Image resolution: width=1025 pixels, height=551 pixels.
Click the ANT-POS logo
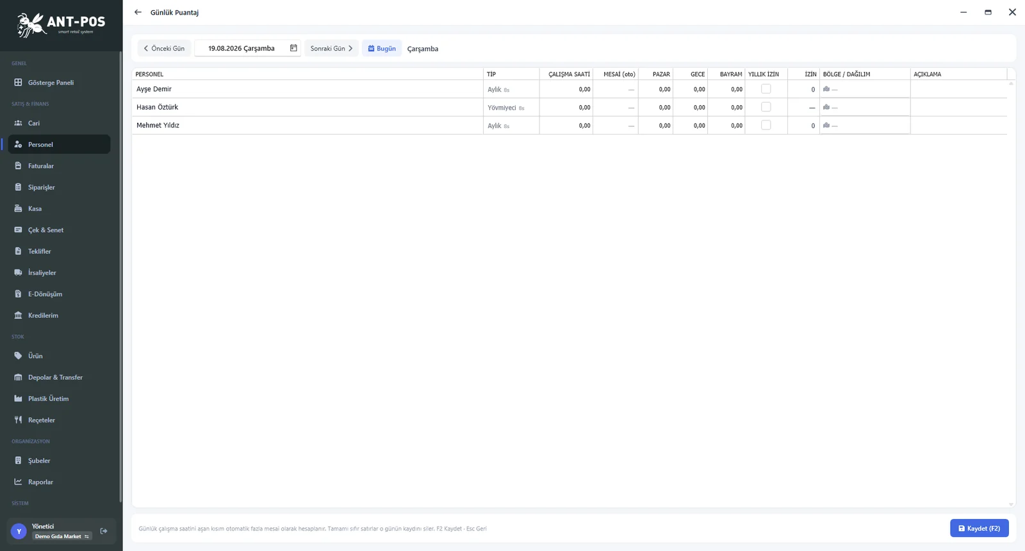[x=61, y=25]
